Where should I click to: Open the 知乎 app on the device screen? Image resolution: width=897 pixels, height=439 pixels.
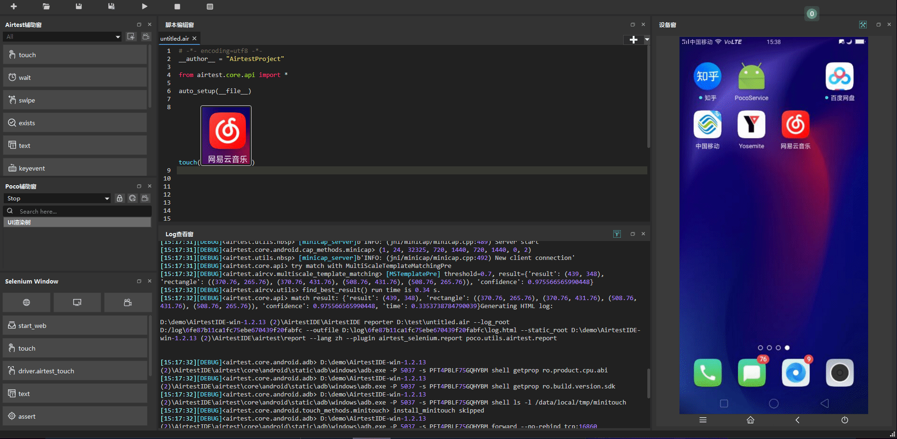coord(707,77)
